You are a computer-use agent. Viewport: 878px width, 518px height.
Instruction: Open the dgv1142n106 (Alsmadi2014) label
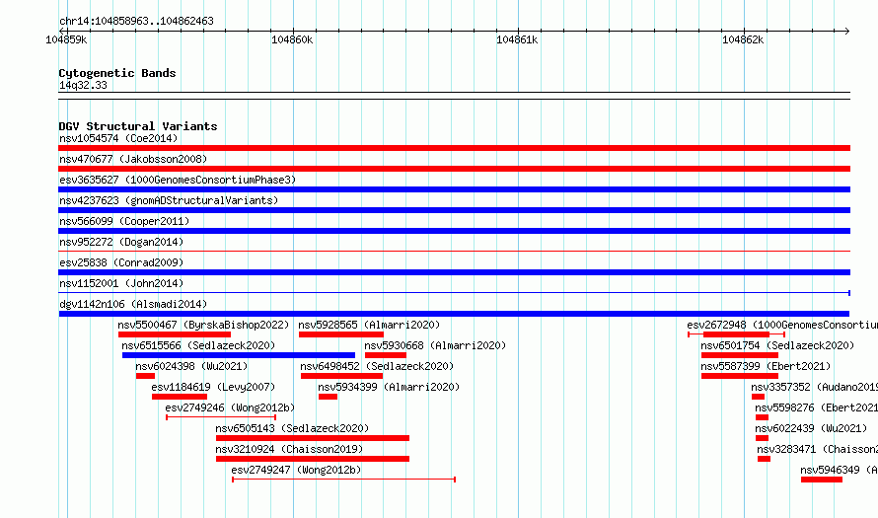click(x=133, y=304)
